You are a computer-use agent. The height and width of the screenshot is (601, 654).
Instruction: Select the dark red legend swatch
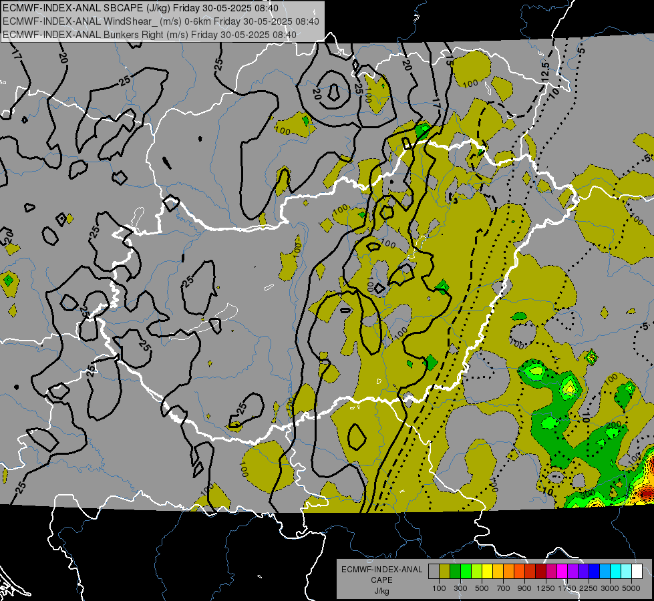(540, 571)
